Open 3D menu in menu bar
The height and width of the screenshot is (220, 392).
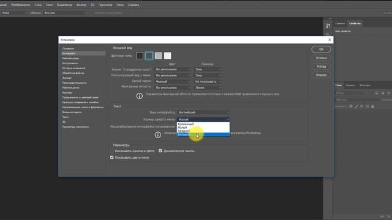[x=92, y=5]
